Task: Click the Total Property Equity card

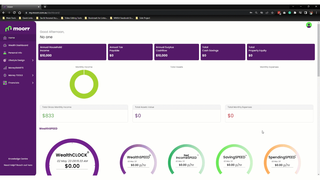Action: click(x=281, y=52)
